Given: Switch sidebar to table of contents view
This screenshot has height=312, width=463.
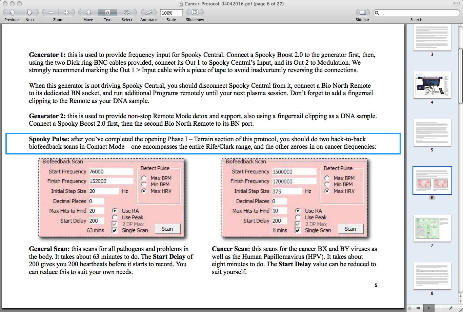Looking at the screenshot, I should coord(440,308).
